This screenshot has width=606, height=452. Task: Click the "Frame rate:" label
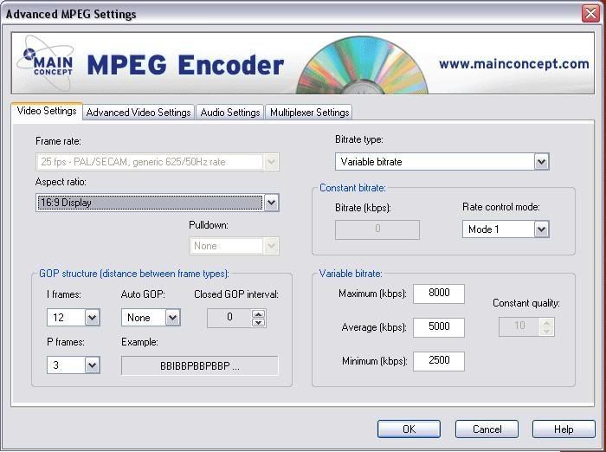coord(58,141)
